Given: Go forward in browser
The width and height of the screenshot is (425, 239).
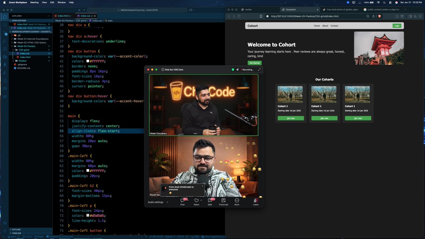Looking at the screenshot, I should click(x=234, y=16).
